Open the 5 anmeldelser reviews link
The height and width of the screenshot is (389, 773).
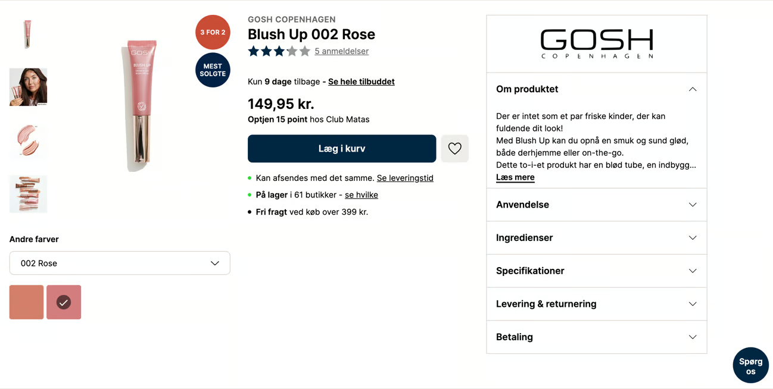(x=341, y=51)
